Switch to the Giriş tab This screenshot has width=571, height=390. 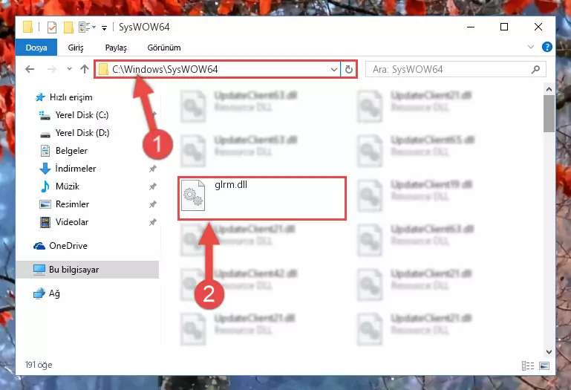(76, 48)
